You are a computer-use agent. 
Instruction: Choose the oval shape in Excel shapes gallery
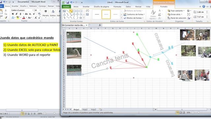click(77, 11)
